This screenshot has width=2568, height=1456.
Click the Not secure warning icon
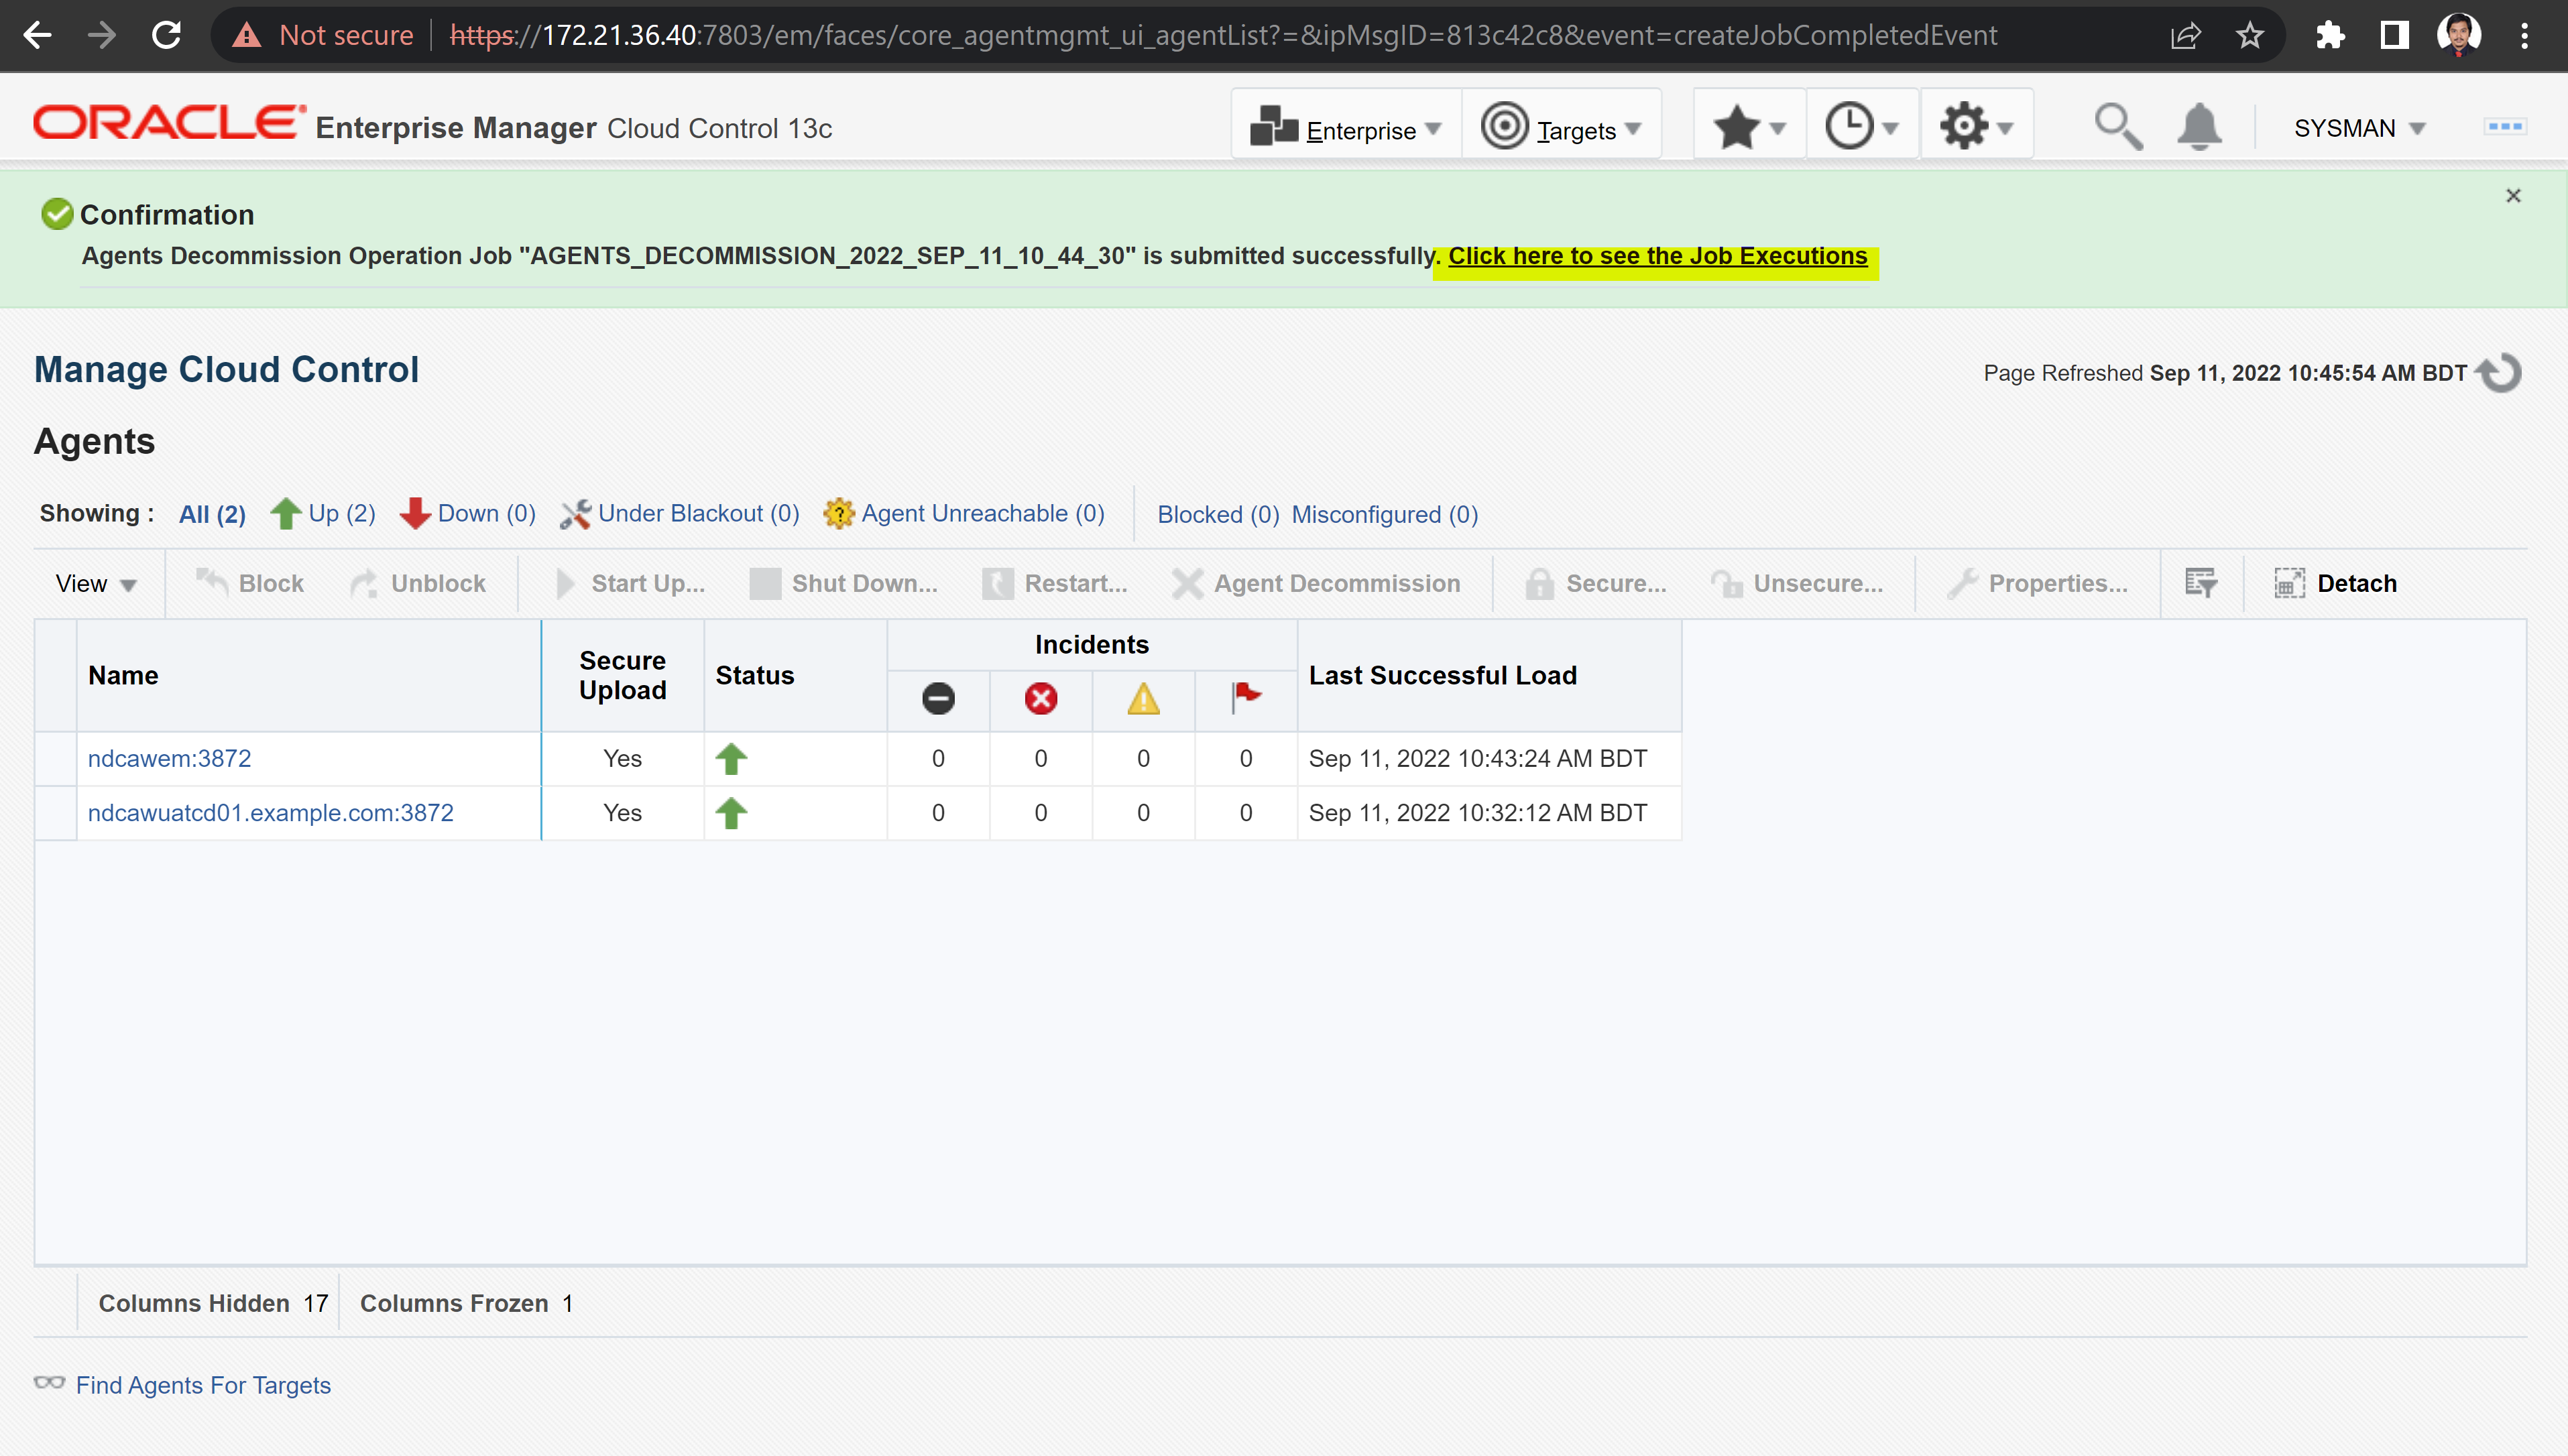point(246,36)
